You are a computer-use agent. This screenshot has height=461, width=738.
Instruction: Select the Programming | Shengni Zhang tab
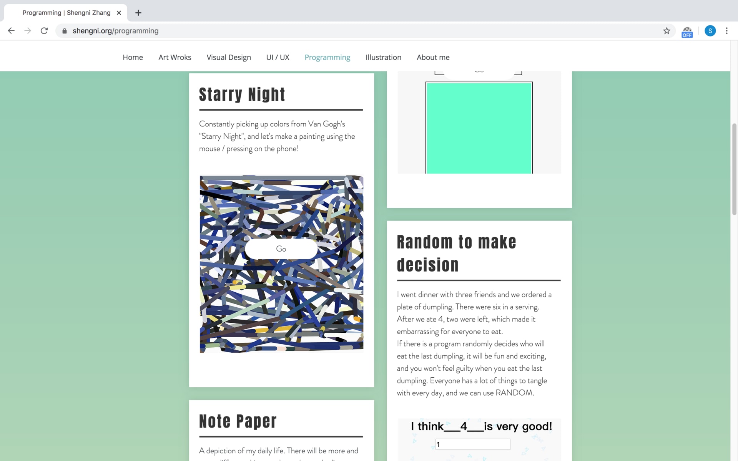click(x=66, y=13)
